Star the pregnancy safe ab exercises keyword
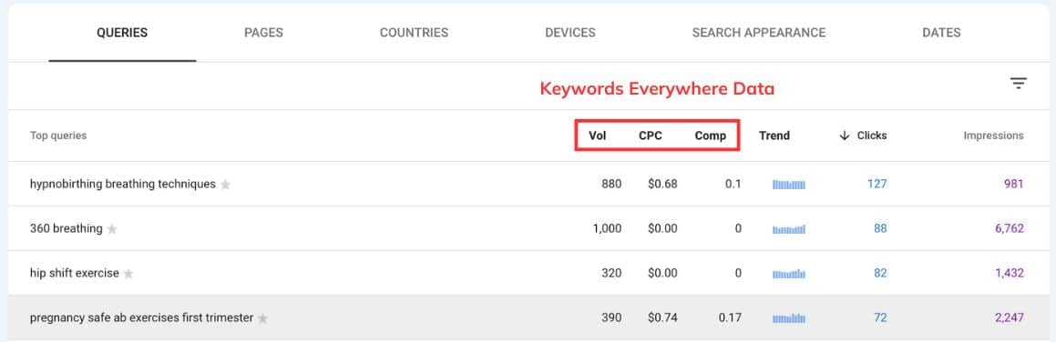Viewport: 1056px width, 342px height. [x=262, y=318]
